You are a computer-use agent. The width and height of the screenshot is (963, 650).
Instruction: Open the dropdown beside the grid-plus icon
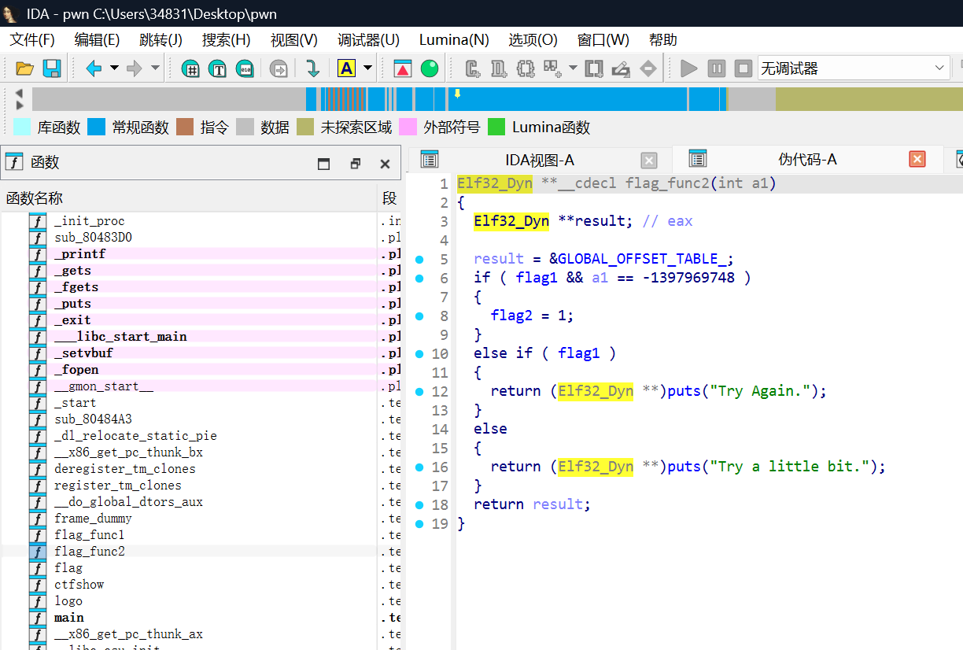tap(572, 68)
